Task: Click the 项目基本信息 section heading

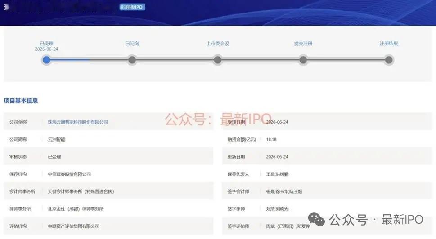Action: 21,101
